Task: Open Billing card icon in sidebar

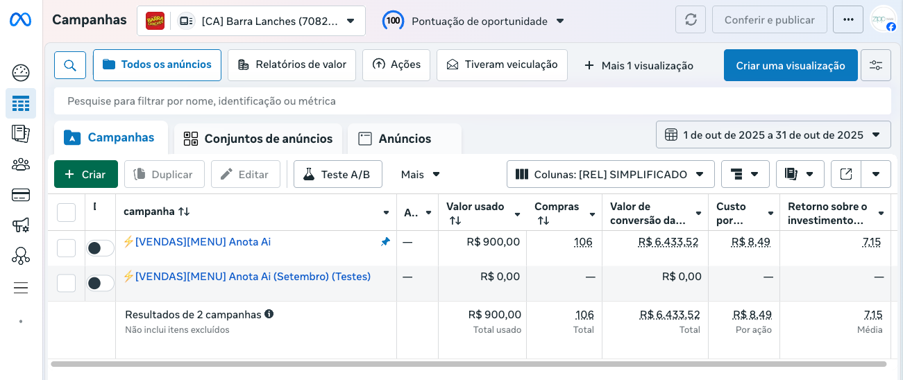Action: 21,195
